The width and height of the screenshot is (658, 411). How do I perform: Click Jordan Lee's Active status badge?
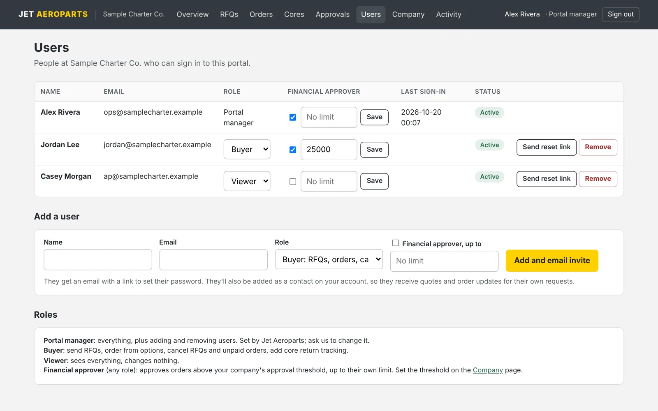[x=489, y=145]
